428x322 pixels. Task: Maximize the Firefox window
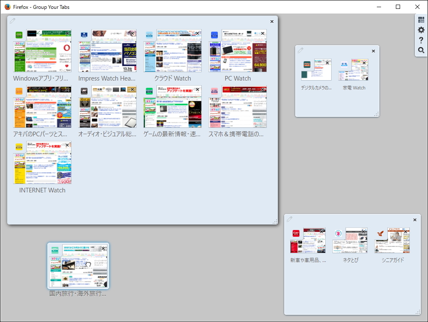pos(398,7)
